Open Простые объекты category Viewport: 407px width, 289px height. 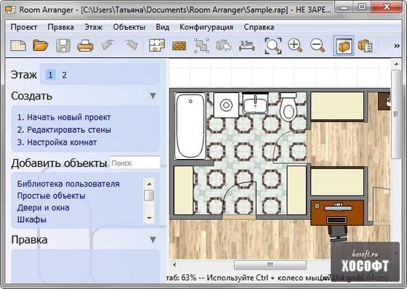51,195
